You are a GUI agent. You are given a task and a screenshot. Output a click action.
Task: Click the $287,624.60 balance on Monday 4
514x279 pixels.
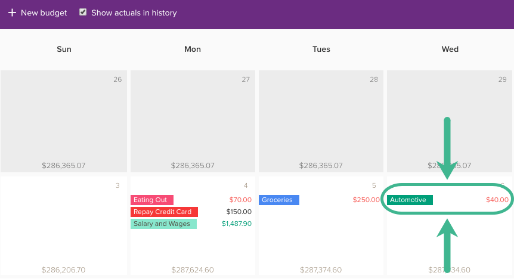click(193, 270)
